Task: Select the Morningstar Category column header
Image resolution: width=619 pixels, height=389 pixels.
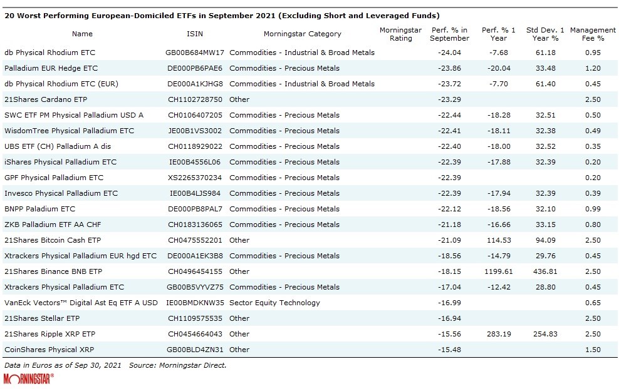Action: point(302,34)
